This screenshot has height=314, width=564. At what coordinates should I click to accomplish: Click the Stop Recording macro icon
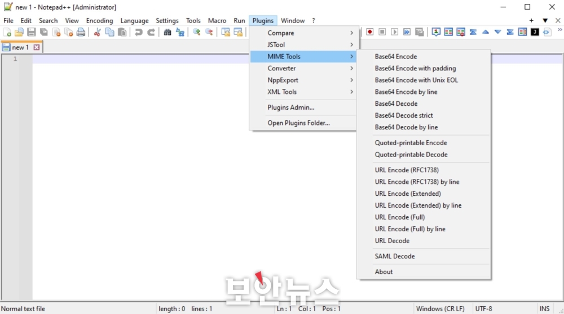tap(382, 32)
